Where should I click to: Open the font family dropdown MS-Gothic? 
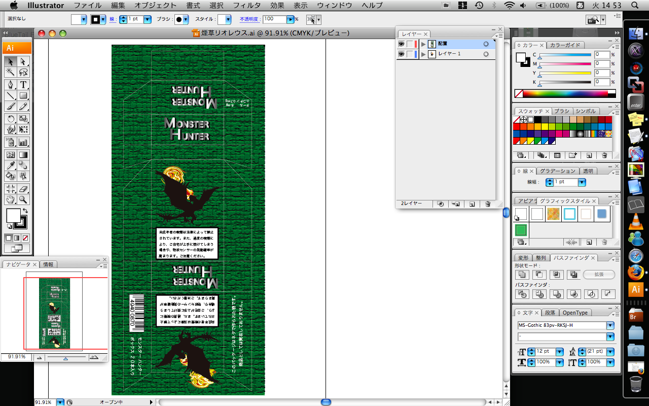point(610,325)
